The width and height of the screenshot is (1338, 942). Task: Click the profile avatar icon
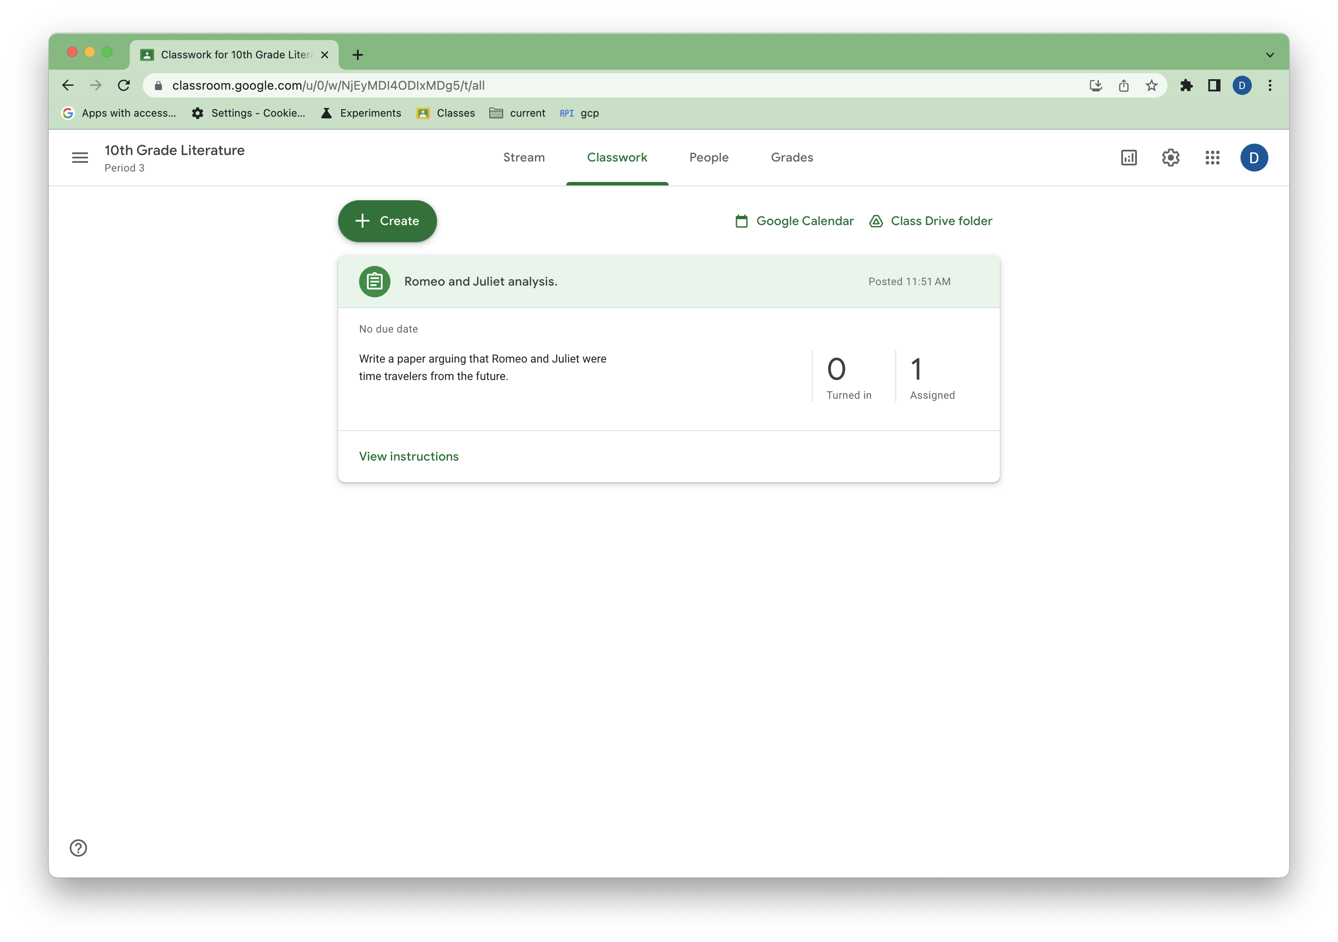pos(1254,157)
